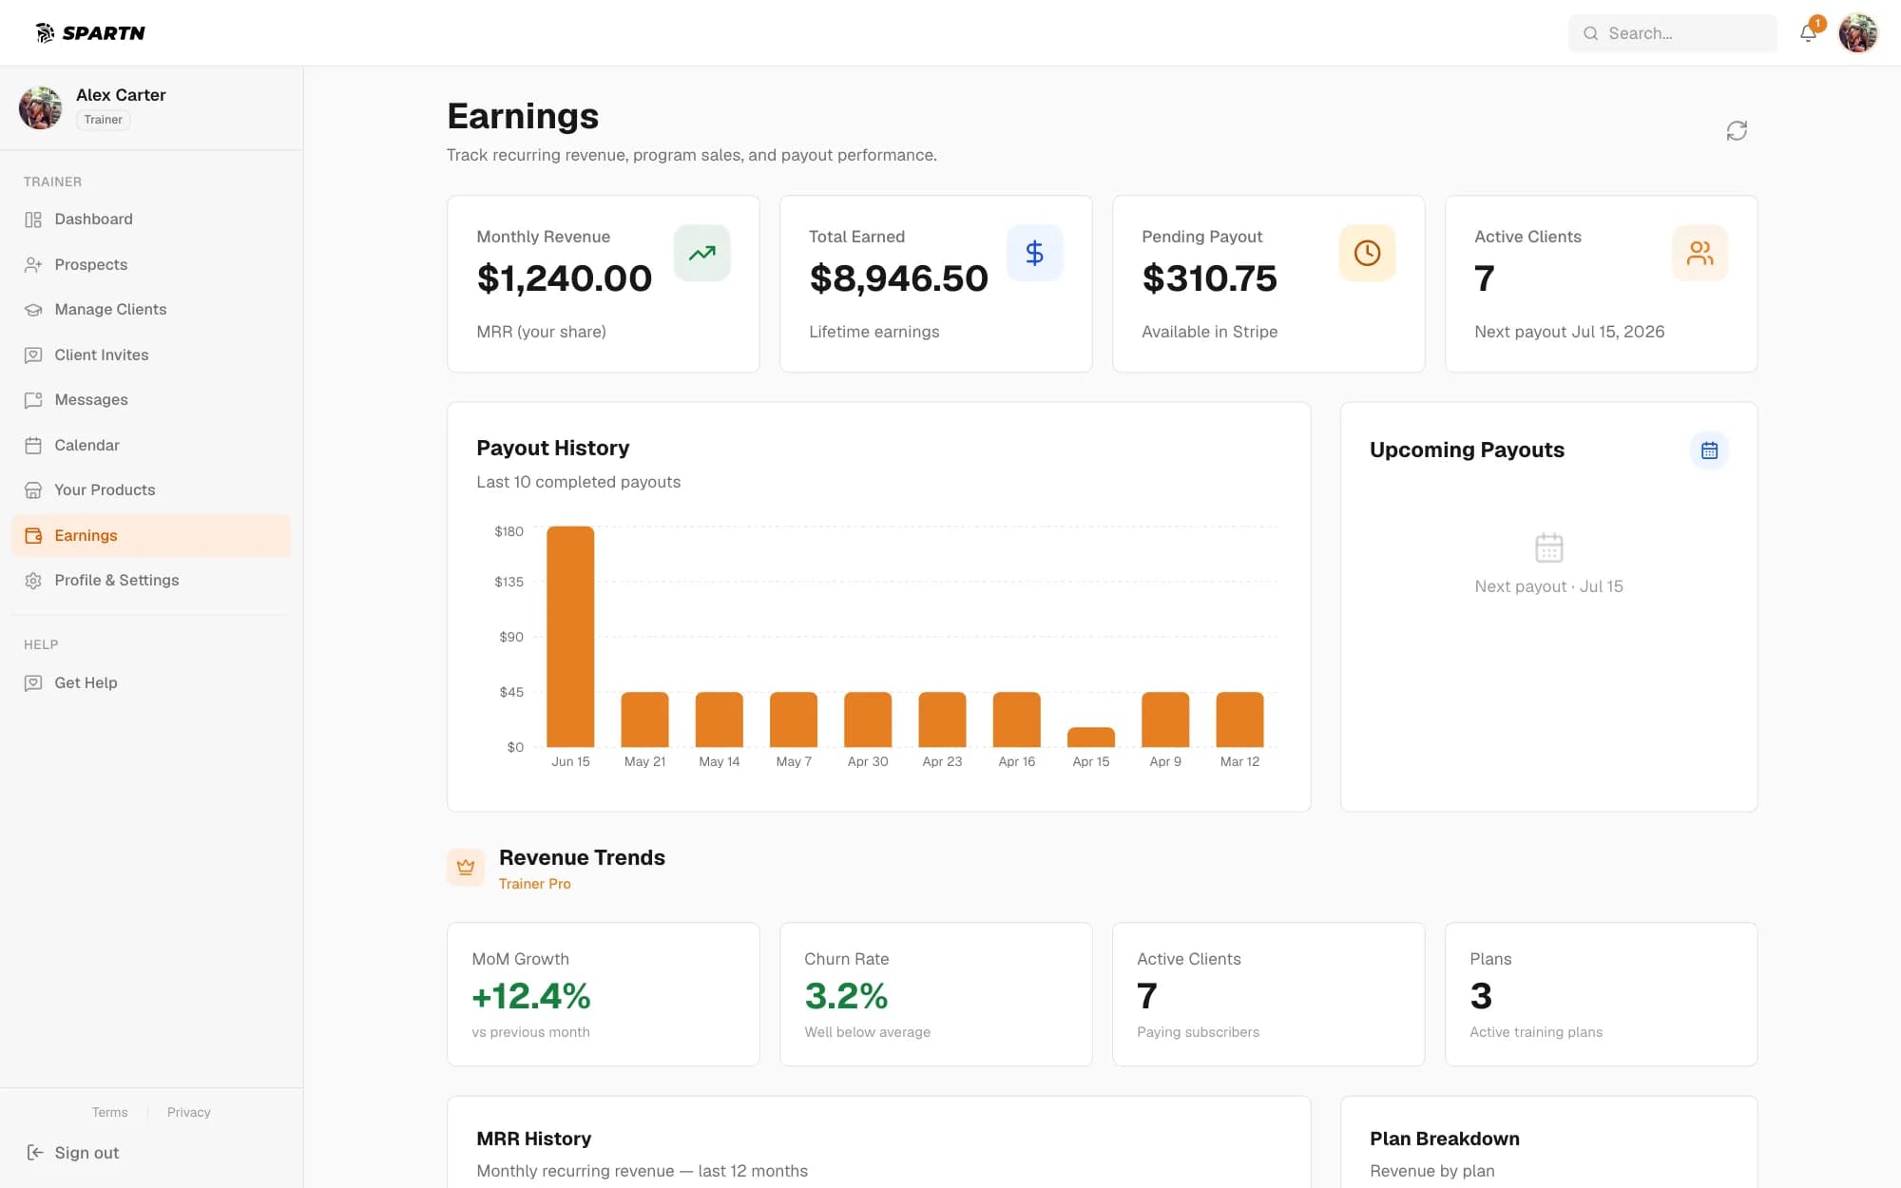Focus the Search field
1901x1188 pixels.
tap(1673, 33)
